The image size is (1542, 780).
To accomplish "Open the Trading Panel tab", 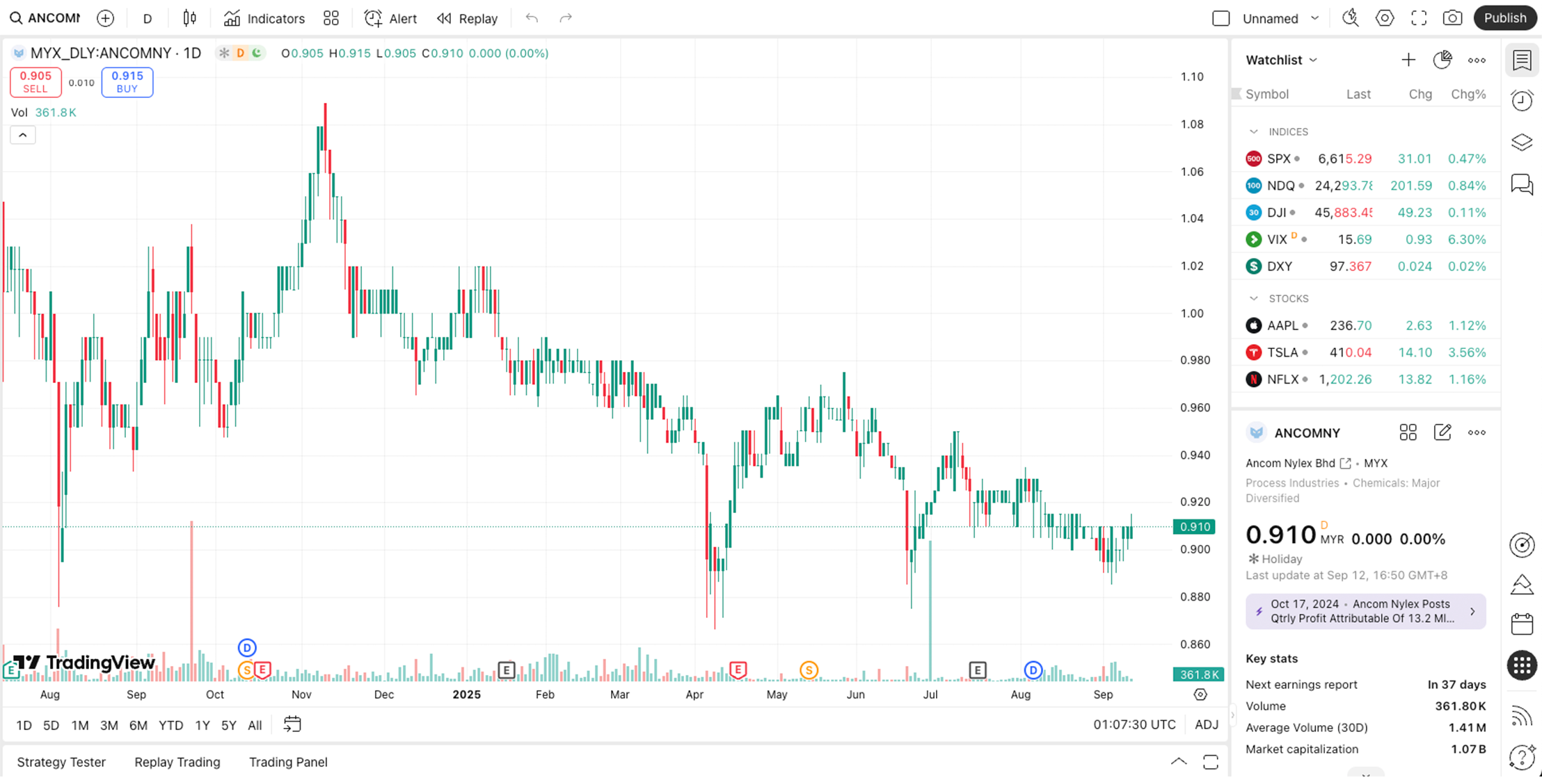I will click(x=288, y=762).
